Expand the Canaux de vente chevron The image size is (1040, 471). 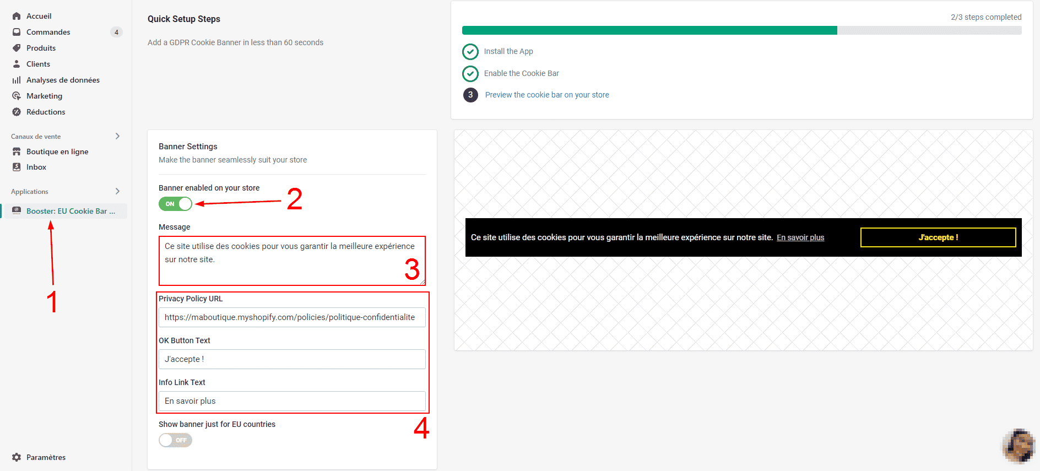tap(117, 136)
